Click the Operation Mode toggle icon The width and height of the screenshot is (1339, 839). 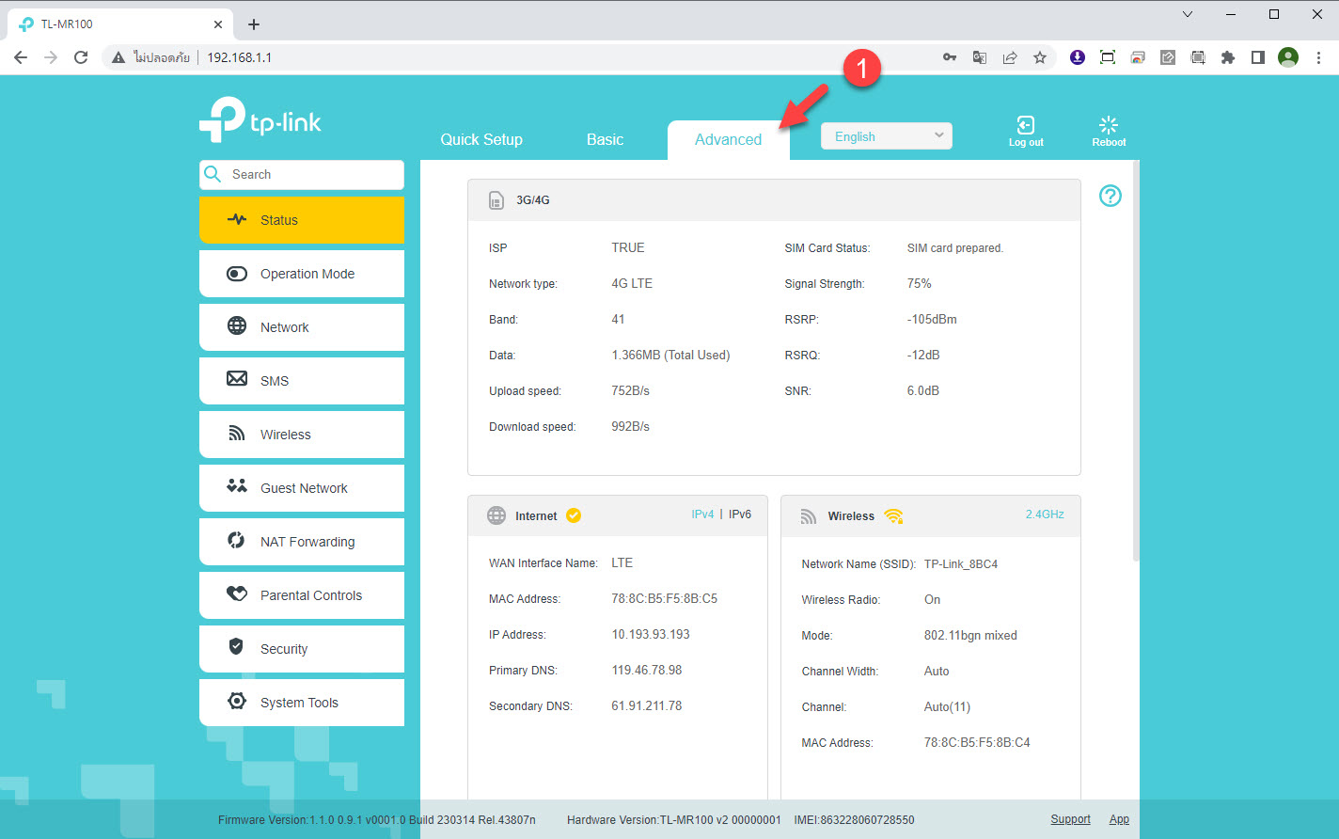237,274
